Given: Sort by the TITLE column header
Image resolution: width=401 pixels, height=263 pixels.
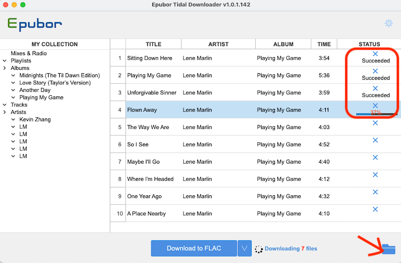Looking at the screenshot, I should (x=153, y=44).
